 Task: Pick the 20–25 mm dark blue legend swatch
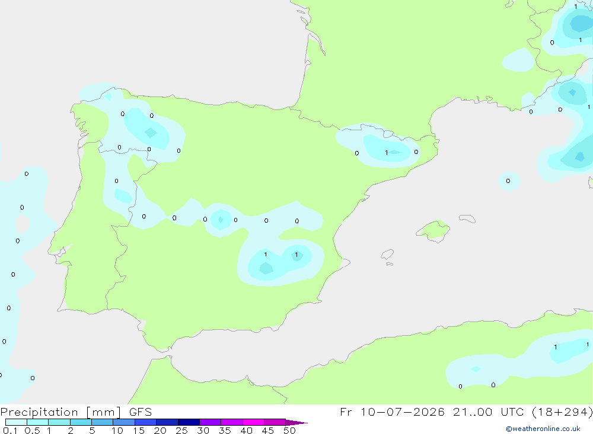coord(167,422)
